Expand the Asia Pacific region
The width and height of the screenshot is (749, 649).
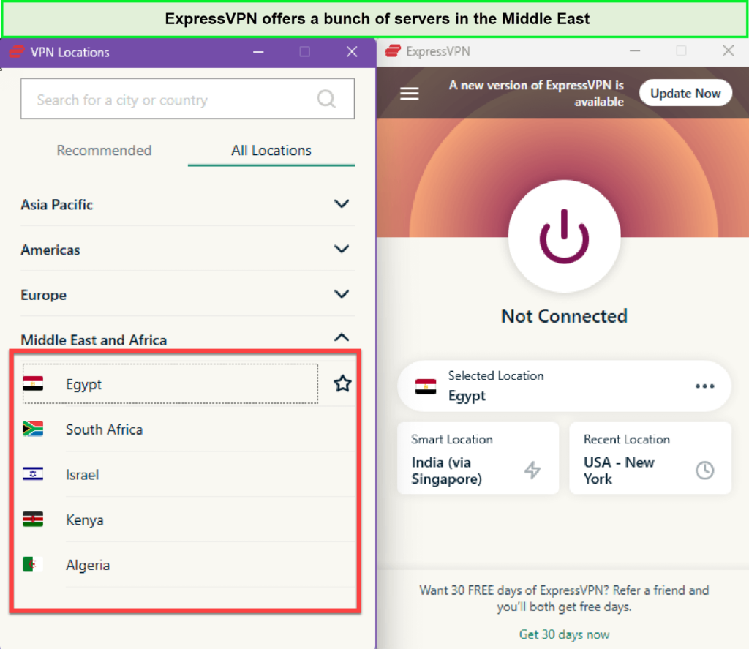[188, 204]
